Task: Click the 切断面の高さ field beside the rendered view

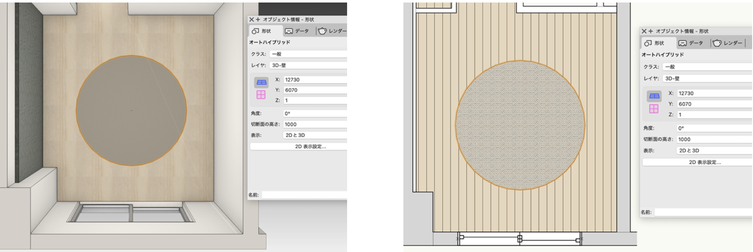Action: pos(314,124)
